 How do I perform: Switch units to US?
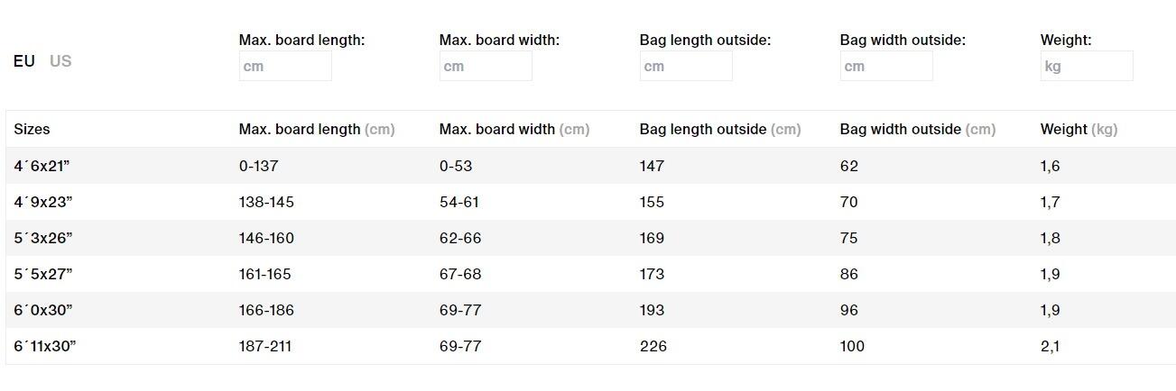[x=60, y=61]
